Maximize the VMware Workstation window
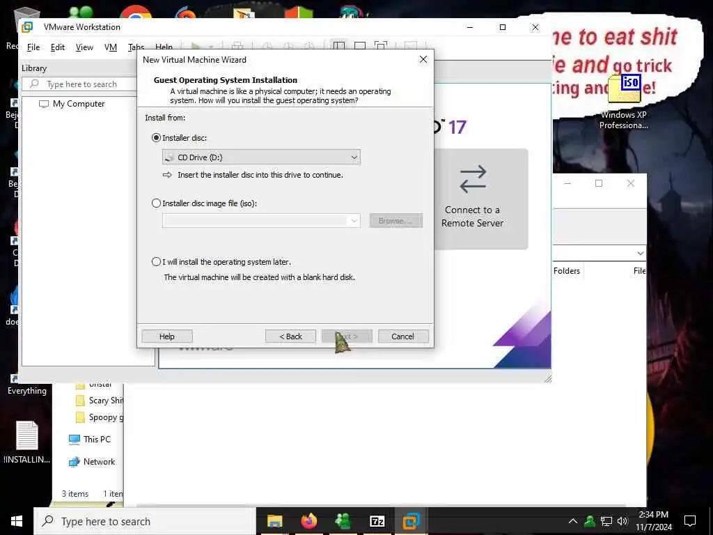713x535 pixels. pos(503,27)
